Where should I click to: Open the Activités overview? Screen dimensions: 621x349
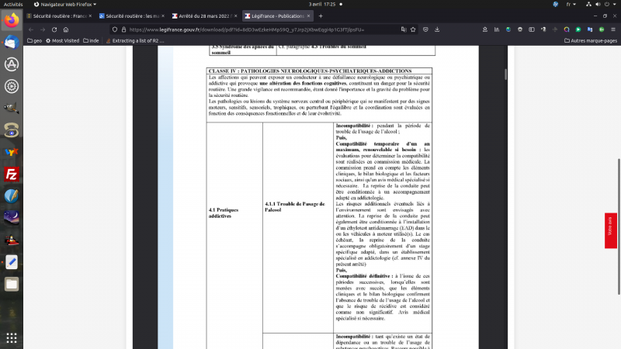tap(13, 5)
